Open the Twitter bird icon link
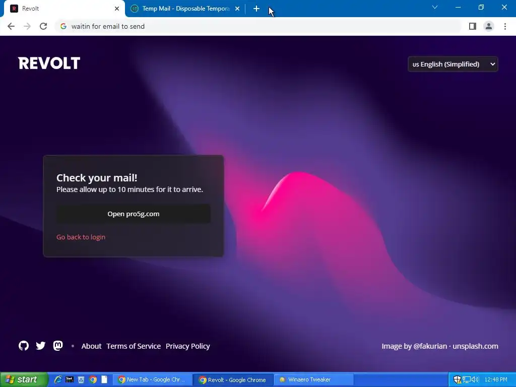The width and height of the screenshot is (516, 387). pos(40,346)
